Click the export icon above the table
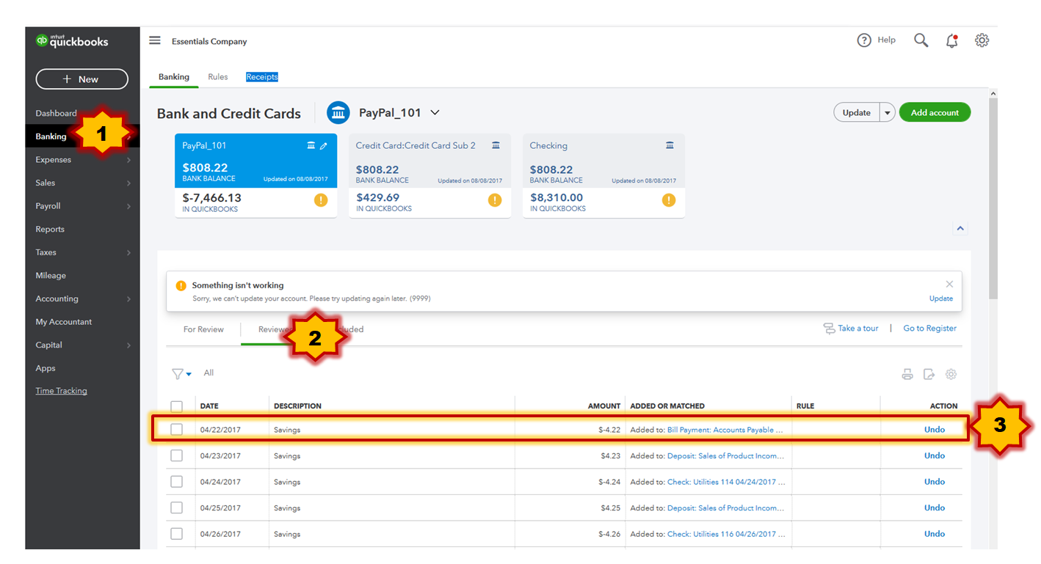The height and width of the screenshot is (564, 1041). (x=929, y=375)
